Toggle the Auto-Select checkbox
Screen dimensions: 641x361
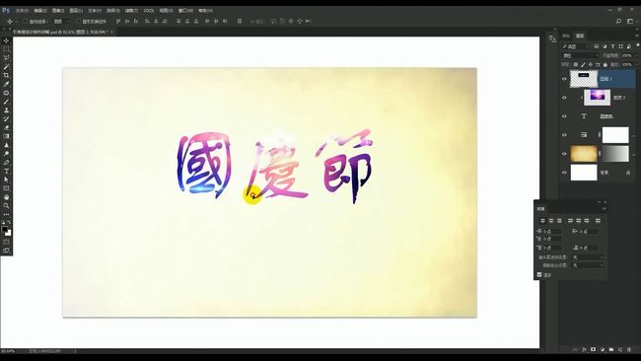coord(26,22)
